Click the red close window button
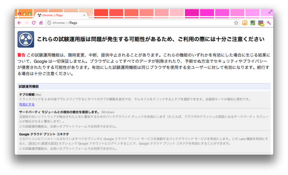This screenshot has height=175, width=288. (19, 14)
